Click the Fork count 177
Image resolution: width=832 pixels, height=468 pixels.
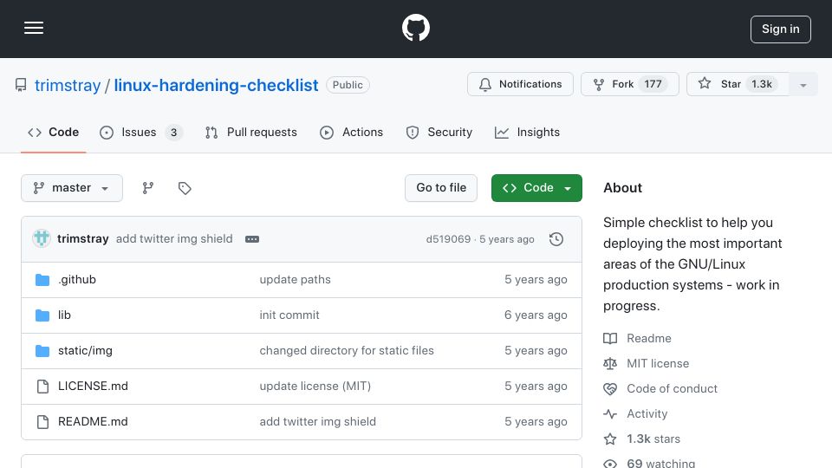click(653, 84)
